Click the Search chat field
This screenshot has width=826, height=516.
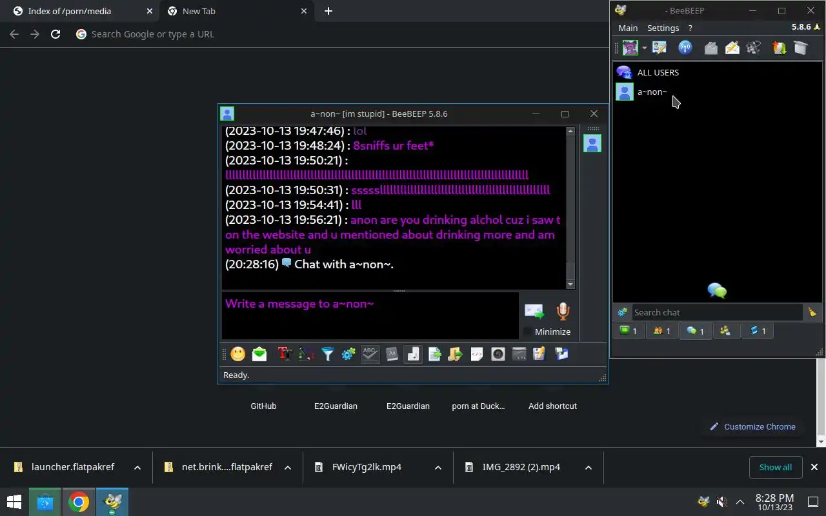716,312
